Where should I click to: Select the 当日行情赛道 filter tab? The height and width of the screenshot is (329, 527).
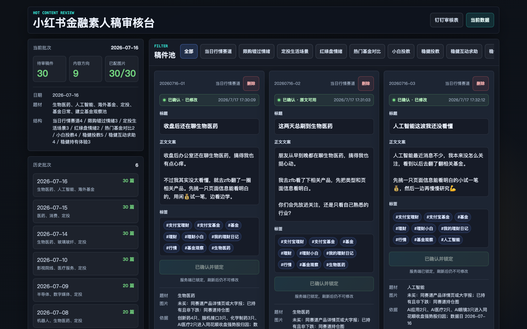[x=218, y=51]
